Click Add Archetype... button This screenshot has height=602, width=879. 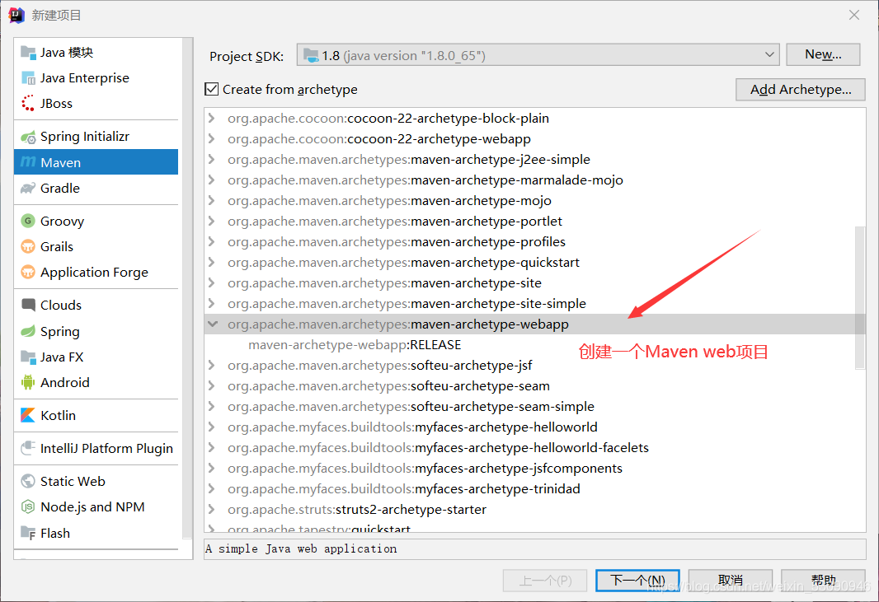pyautogui.click(x=801, y=90)
